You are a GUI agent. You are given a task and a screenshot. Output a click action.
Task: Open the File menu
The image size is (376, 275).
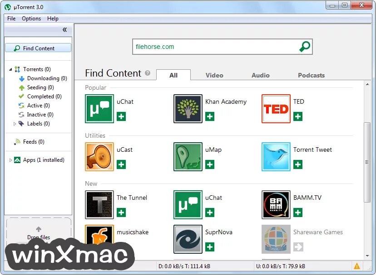click(x=11, y=19)
